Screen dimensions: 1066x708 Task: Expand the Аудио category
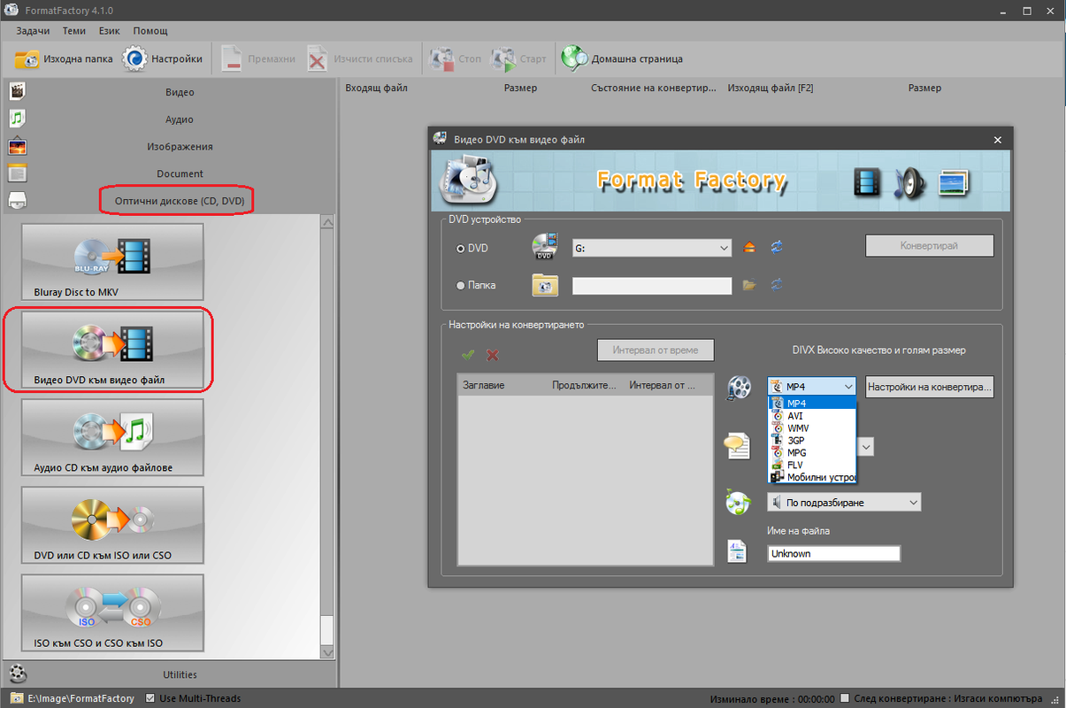[x=180, y=119]
